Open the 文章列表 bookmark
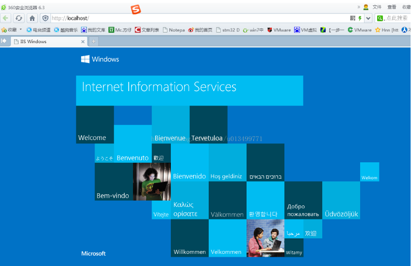Screen dimensions: 414x266 pos(147,30)
